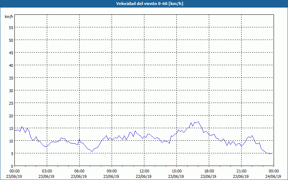Select the "23/06/19" date under 21:00
Image resolution: width=288 pixels, height=180 pixels.
click(241, 176)
